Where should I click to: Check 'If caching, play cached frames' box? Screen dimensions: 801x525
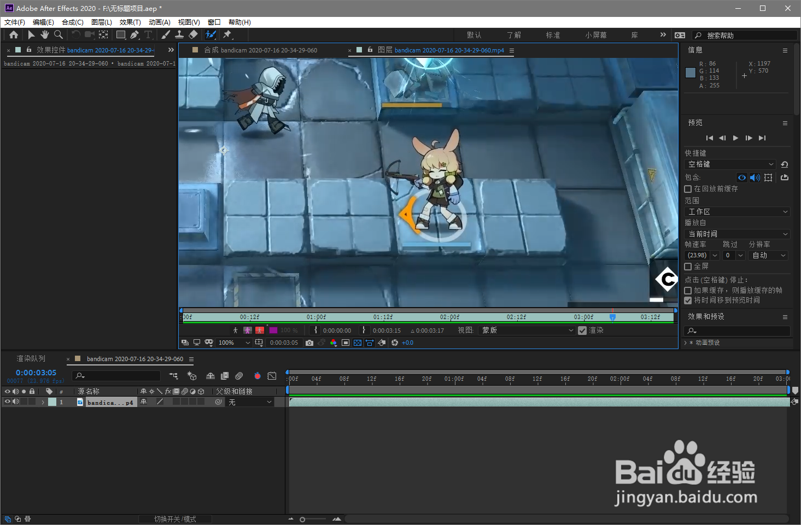click(x=688, y=291)
